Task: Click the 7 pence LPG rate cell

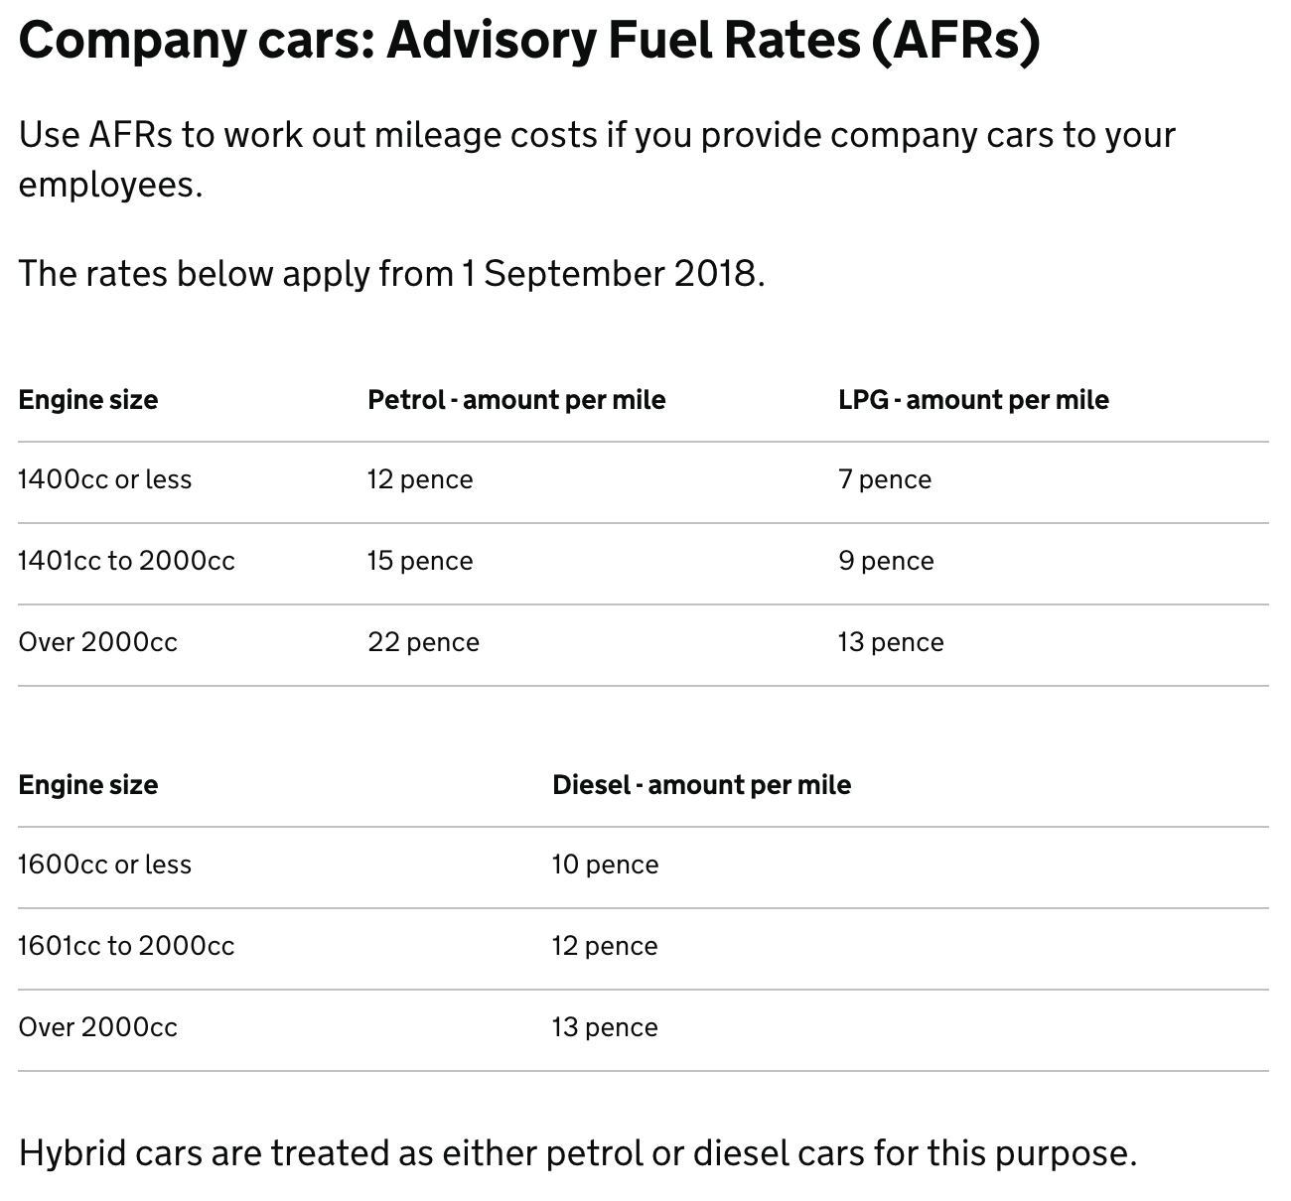Action: 885,479
